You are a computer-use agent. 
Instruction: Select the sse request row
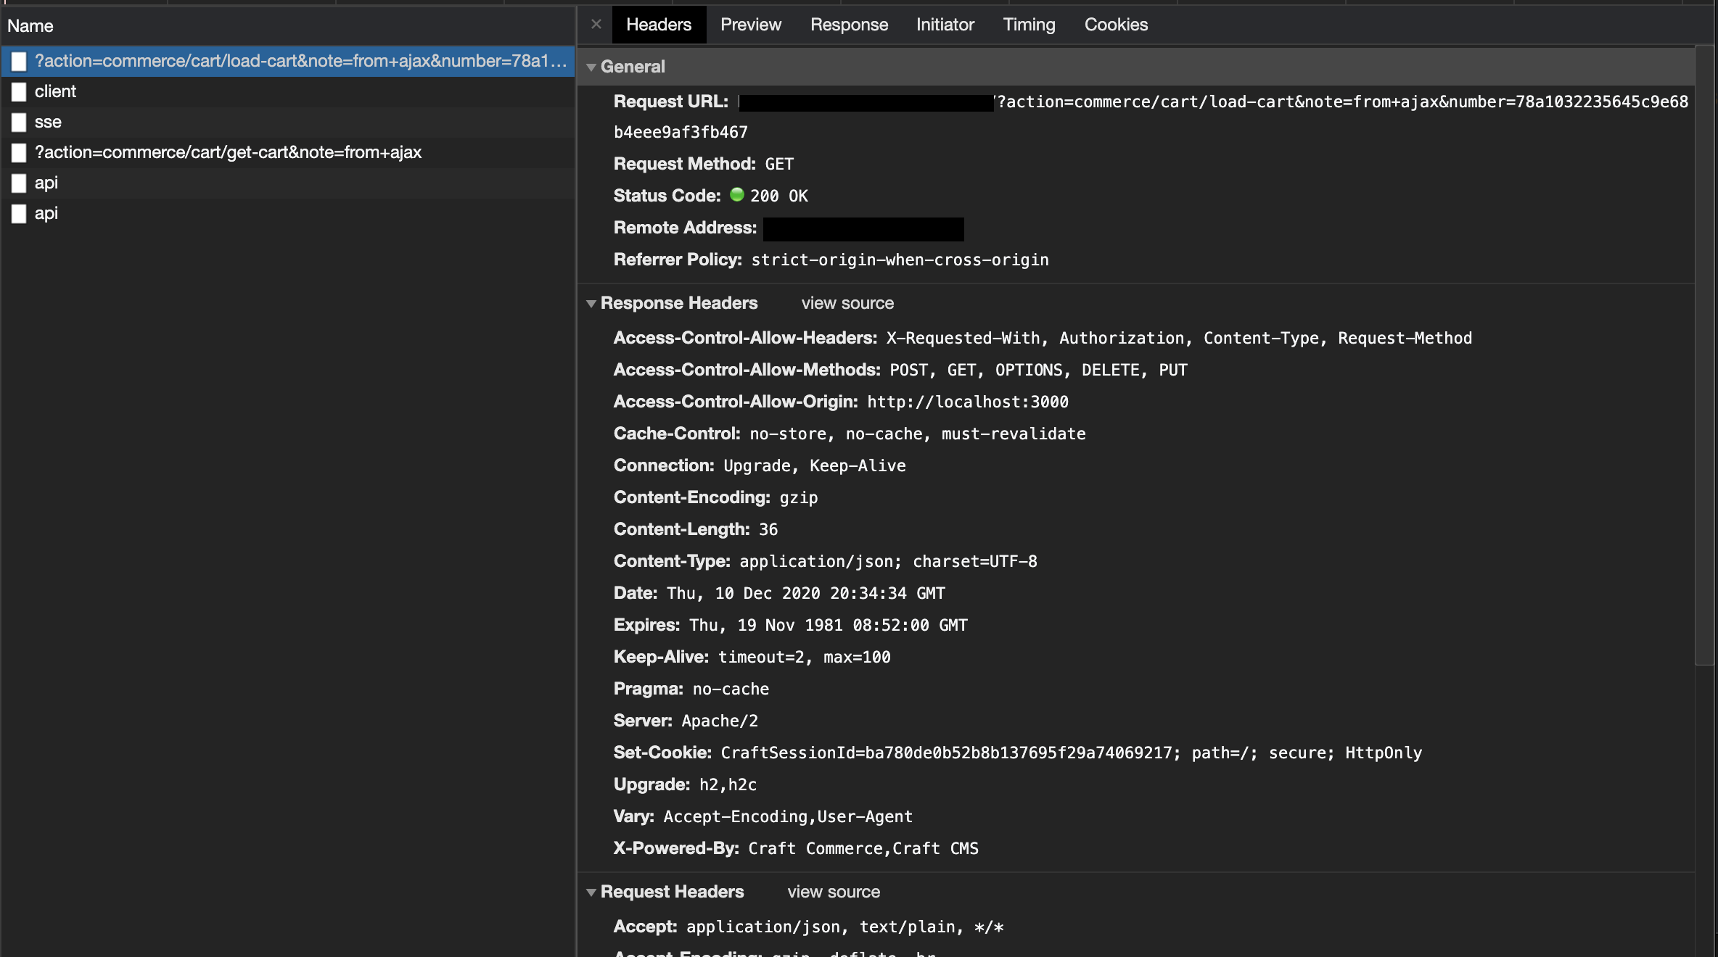point(288,122)
